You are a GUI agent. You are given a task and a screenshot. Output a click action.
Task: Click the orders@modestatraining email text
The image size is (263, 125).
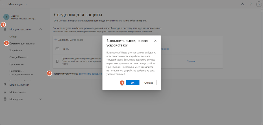coord(23,19)
